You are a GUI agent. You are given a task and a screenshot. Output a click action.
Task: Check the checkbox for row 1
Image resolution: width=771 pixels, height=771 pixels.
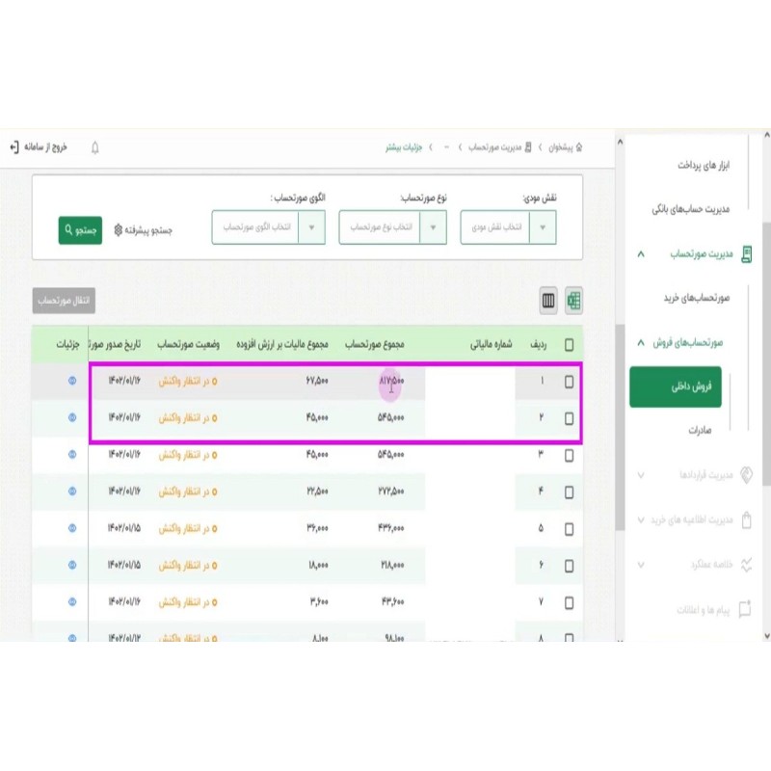569,382
